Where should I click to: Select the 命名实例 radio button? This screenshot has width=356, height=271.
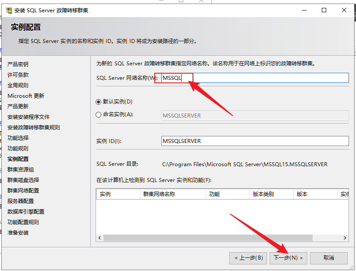pyautogui.click(x=98, y=115)
